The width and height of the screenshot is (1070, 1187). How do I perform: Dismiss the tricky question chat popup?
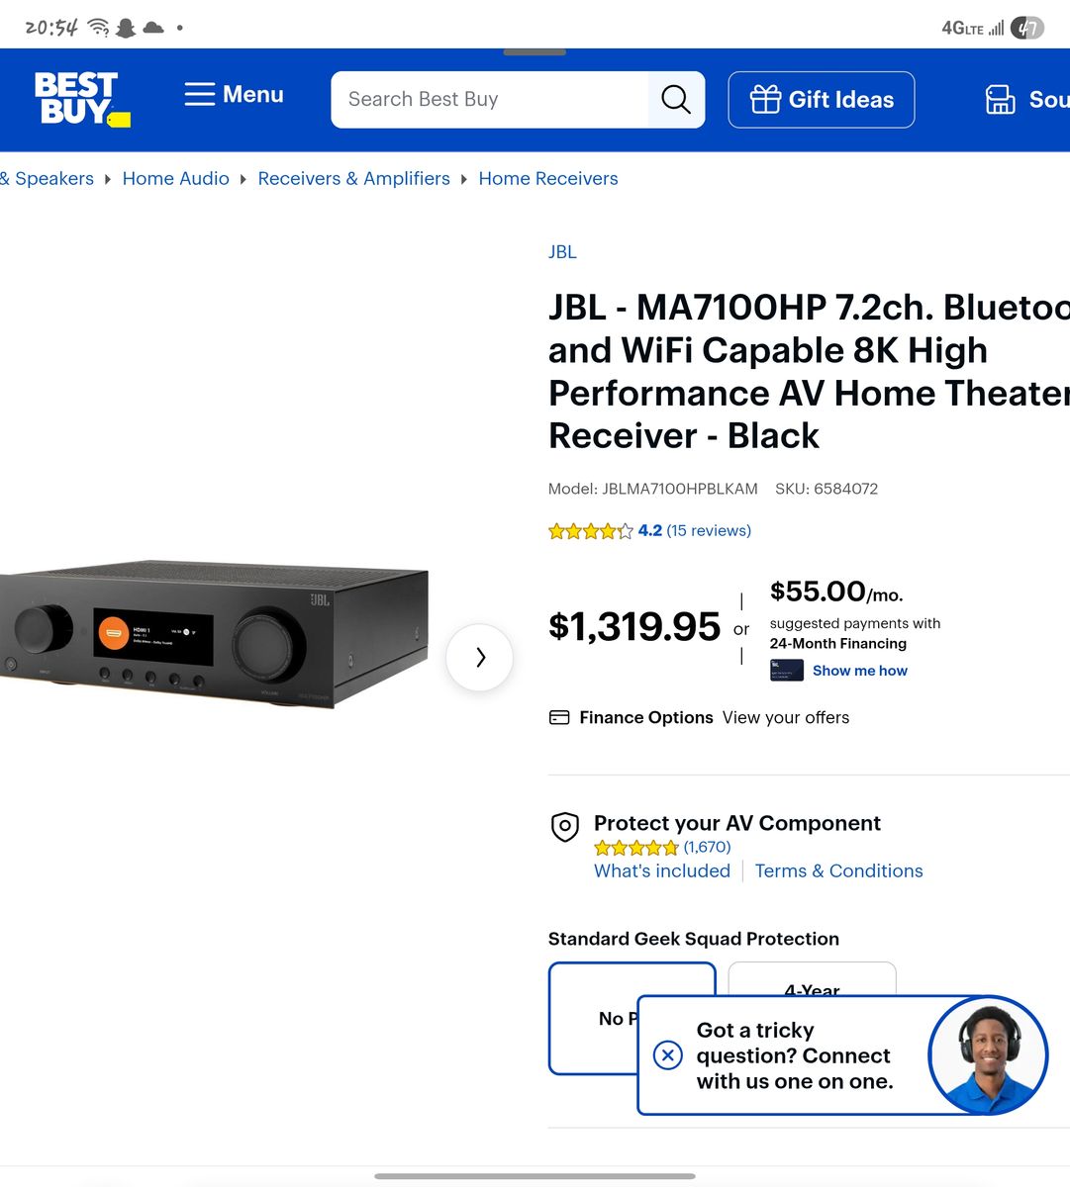(668, 1055)
